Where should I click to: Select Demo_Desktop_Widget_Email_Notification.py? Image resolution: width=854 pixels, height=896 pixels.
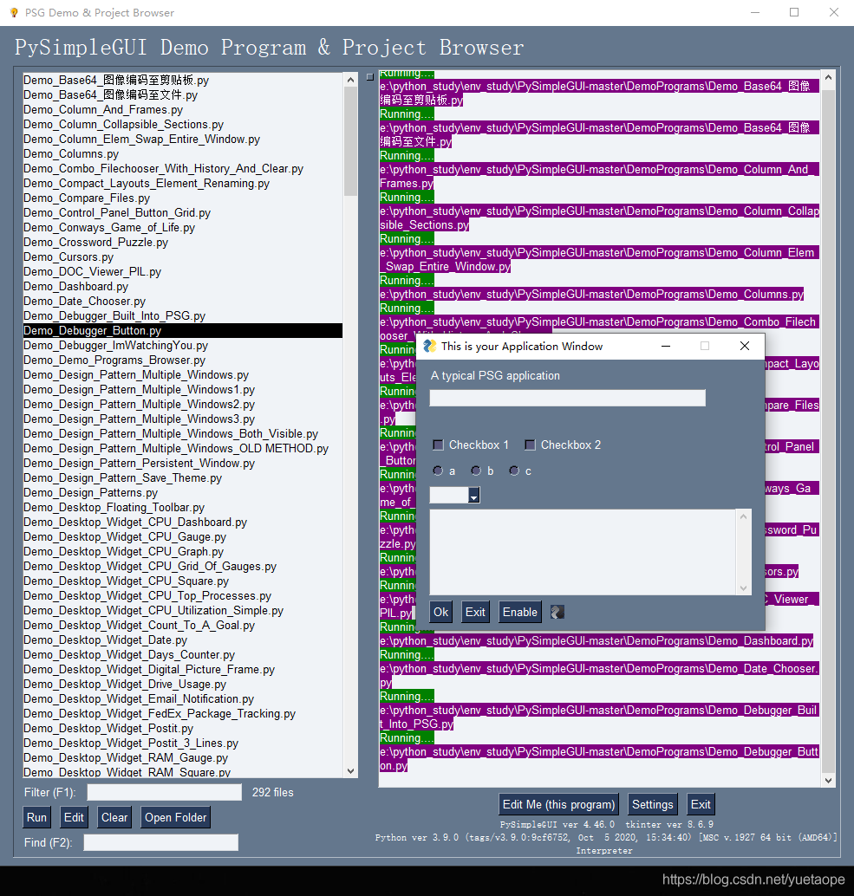tap(183, 698)
